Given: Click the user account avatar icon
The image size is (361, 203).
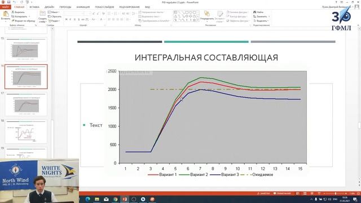Looking at the screenshot, I should (x=357, y=7).
